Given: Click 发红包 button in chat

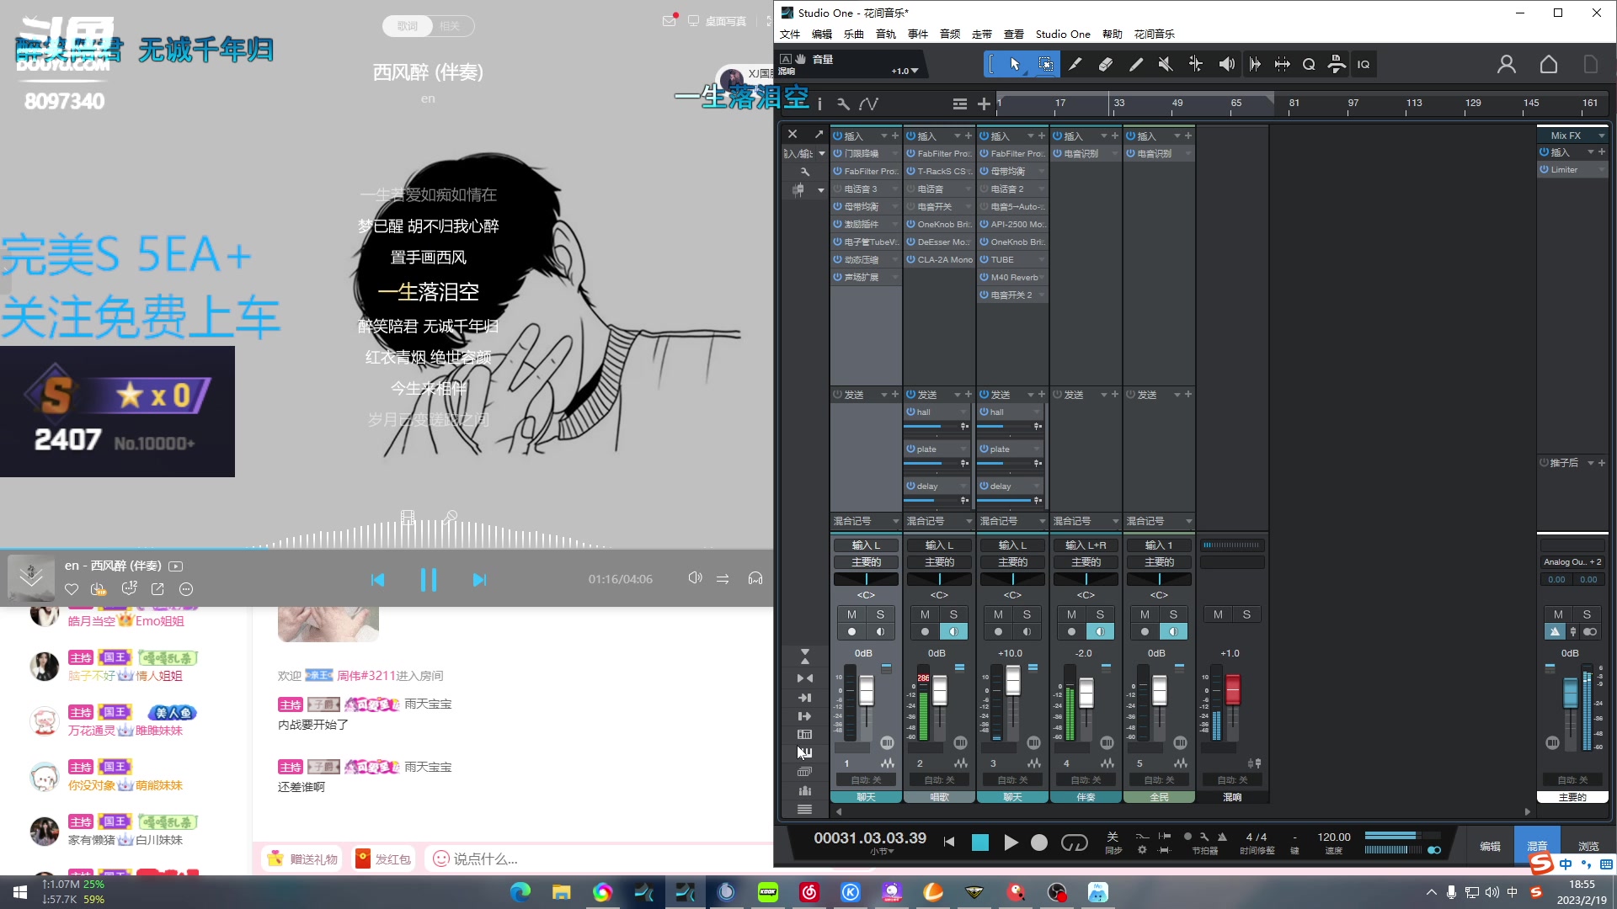Looking at the screenshot, I should 383,858.
